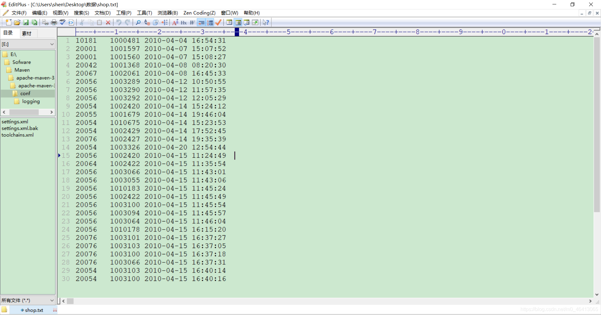Click the Find in Files icon
This screenshot has height=315, width=601.
tap(156, 23)
